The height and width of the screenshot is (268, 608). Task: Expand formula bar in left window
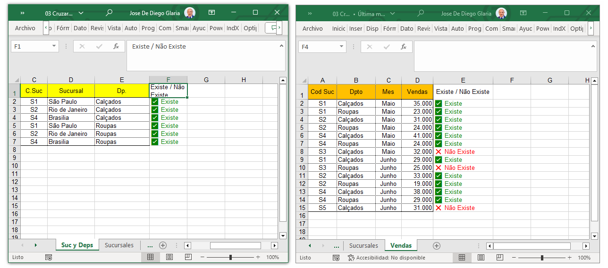[x=281, y=46]
